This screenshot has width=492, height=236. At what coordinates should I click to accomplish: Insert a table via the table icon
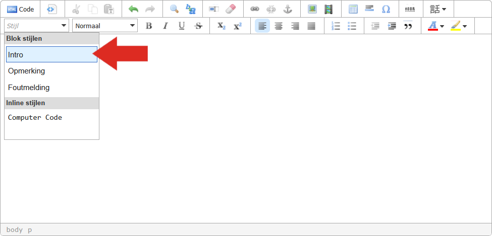point(353,9)
